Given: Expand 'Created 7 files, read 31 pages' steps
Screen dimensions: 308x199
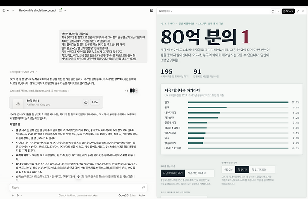Looking at the screenshot, I should (39, 91).
